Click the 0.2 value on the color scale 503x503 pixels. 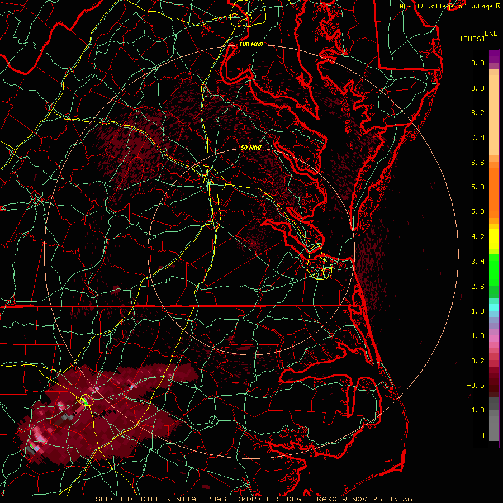[478, 361]
